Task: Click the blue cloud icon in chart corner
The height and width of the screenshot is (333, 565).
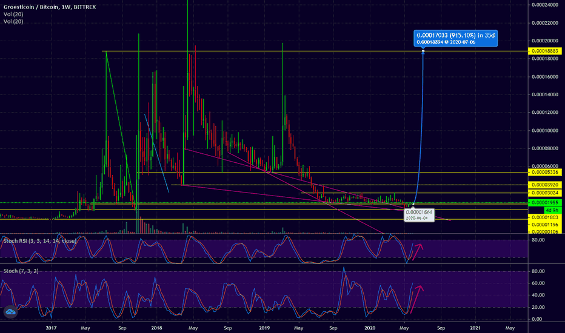Action: 10,312
